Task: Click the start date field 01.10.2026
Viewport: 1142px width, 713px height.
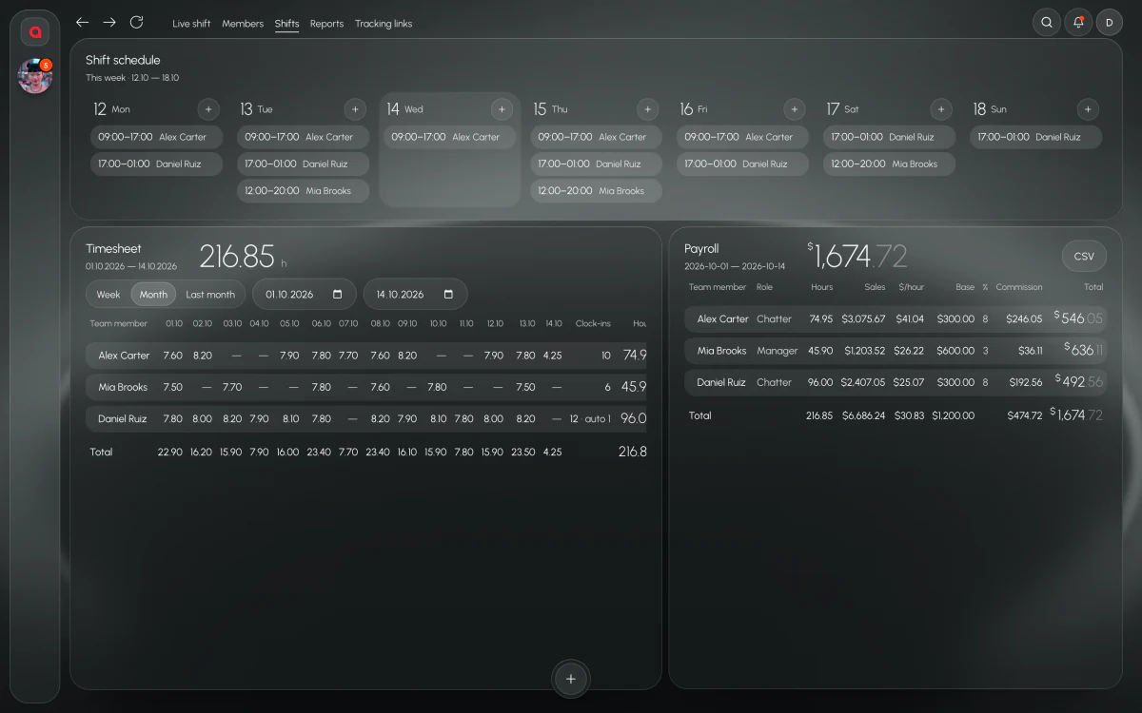Action: [304, 295]
